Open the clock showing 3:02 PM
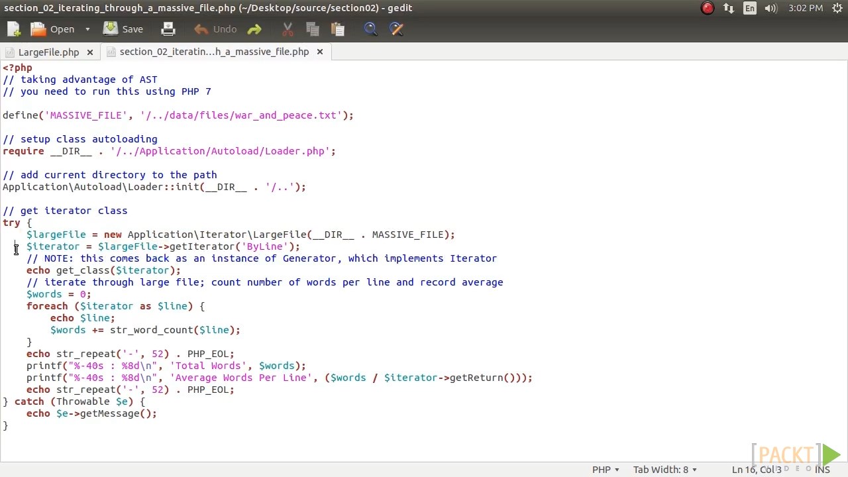The height and width of the screenshot is (477, 848). [x=806, y=8]
